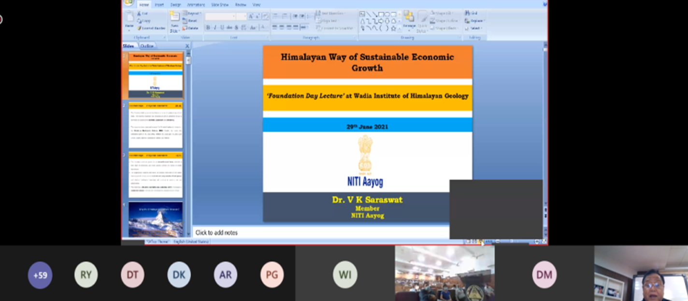Center text in Paragraph group
Image resolution: width=688 pixels, height=301 pixels.
pos(282,27)
